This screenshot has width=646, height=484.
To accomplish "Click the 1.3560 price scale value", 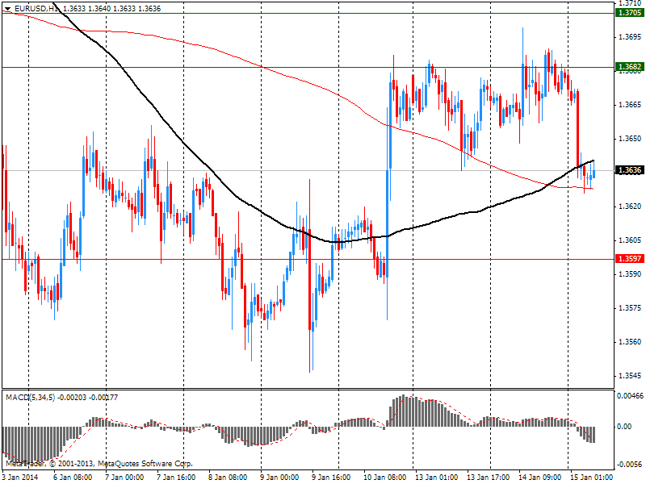I will [x=630, y=341].
